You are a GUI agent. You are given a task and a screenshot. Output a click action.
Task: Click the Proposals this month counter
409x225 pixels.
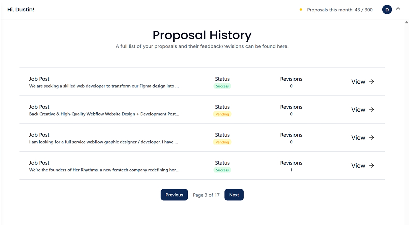(340, 10)
